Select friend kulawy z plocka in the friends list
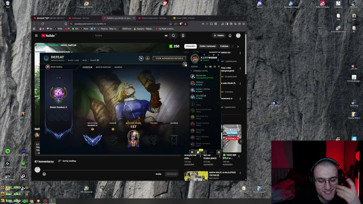This screenshot has width=363, height=204. click(x=204, y=90)
